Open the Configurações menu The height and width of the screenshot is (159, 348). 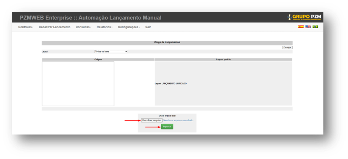[x=129, y=27]
